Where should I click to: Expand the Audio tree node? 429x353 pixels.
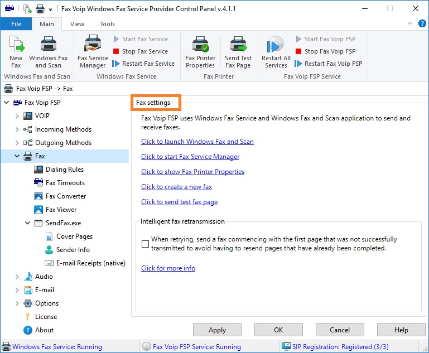click(17, 277)
